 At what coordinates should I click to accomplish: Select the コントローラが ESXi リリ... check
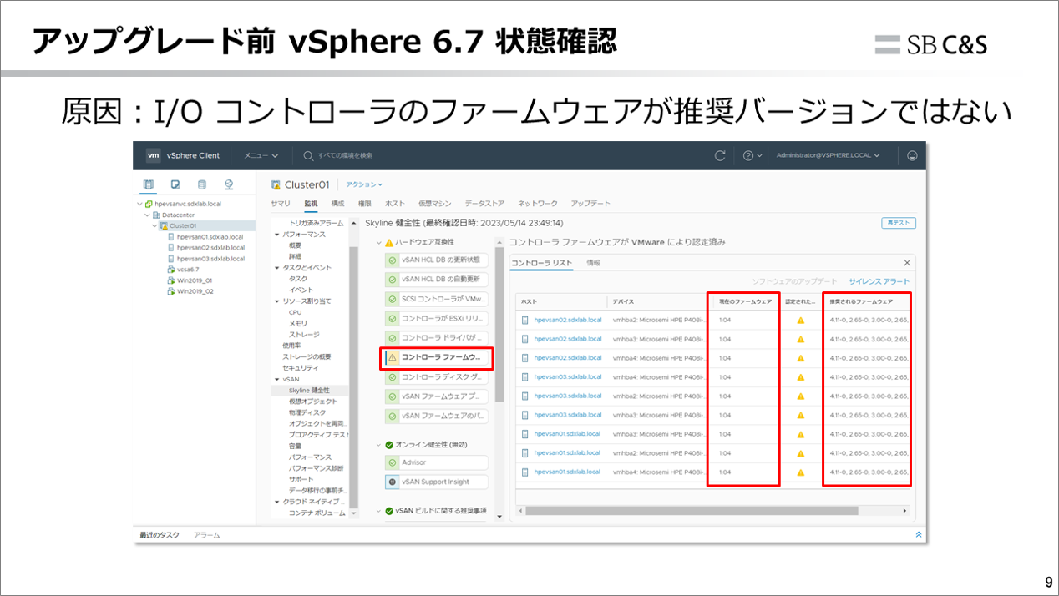coord(437,318)
